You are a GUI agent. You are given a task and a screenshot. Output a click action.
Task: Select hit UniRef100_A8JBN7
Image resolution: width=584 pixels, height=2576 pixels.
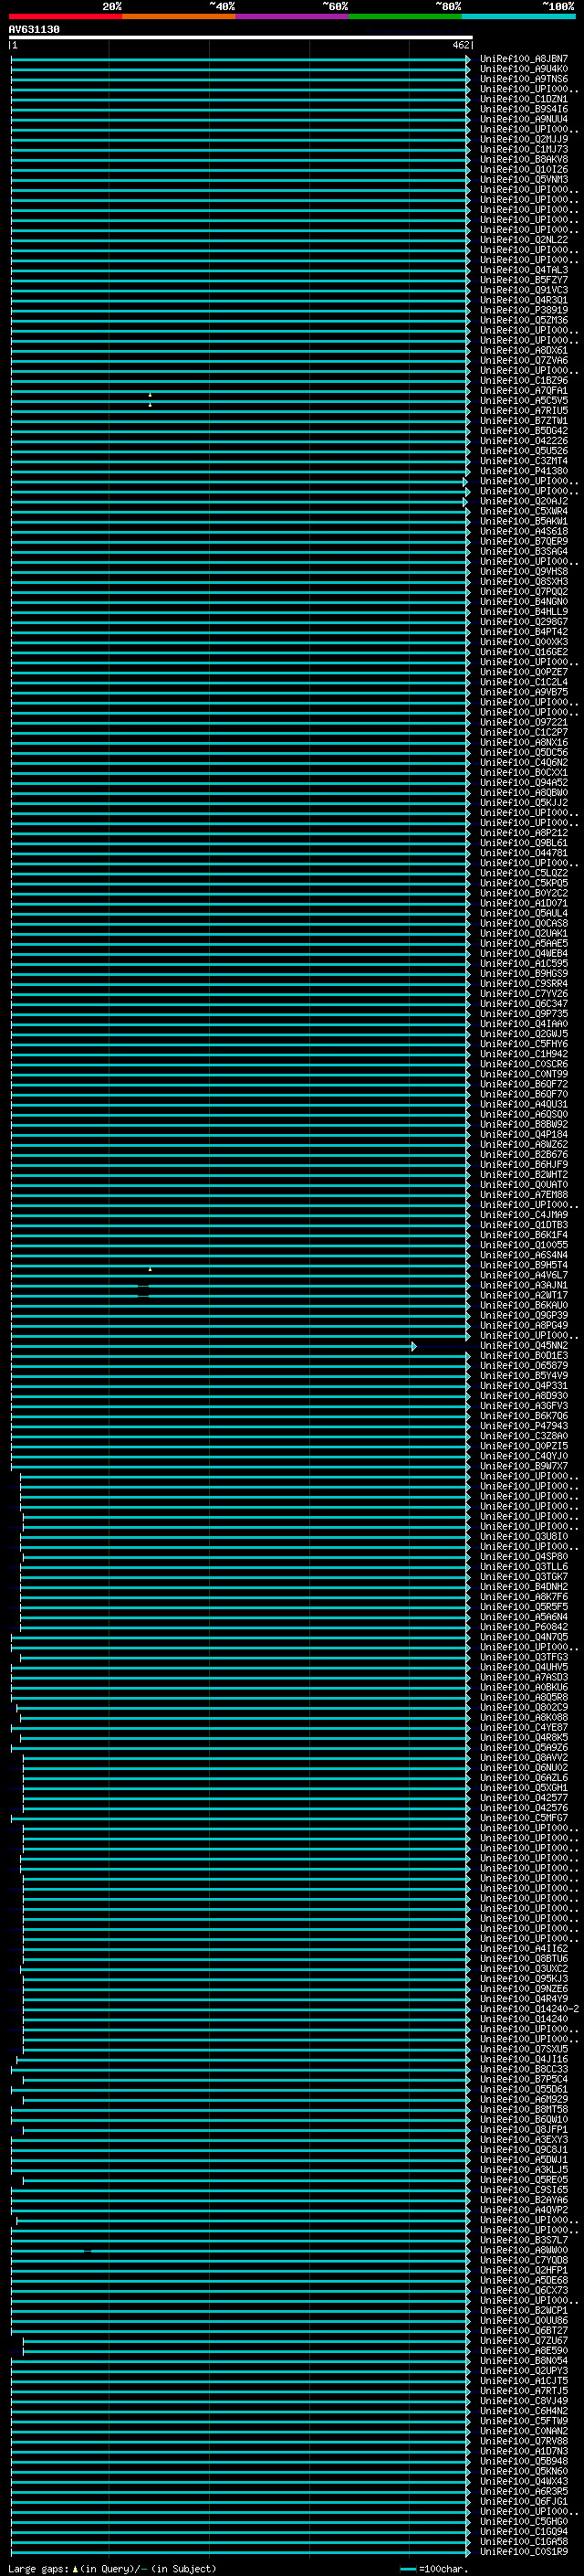pos(524,59)
